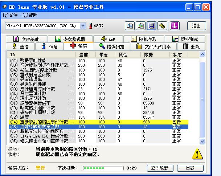
Task: Select the (04) 马达启动/停止计数 row
Action: tap(98, 70)
